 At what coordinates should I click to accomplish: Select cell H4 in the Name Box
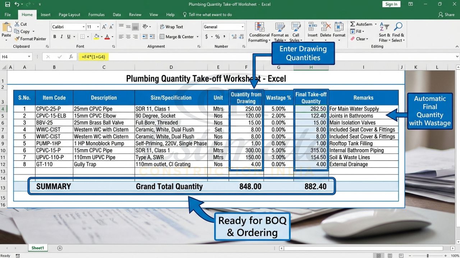[x=14, y=56]
